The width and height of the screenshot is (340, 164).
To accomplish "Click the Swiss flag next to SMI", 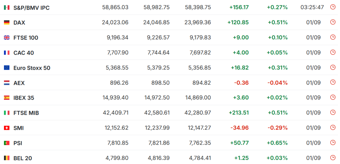I will click(x=7, y=128).
